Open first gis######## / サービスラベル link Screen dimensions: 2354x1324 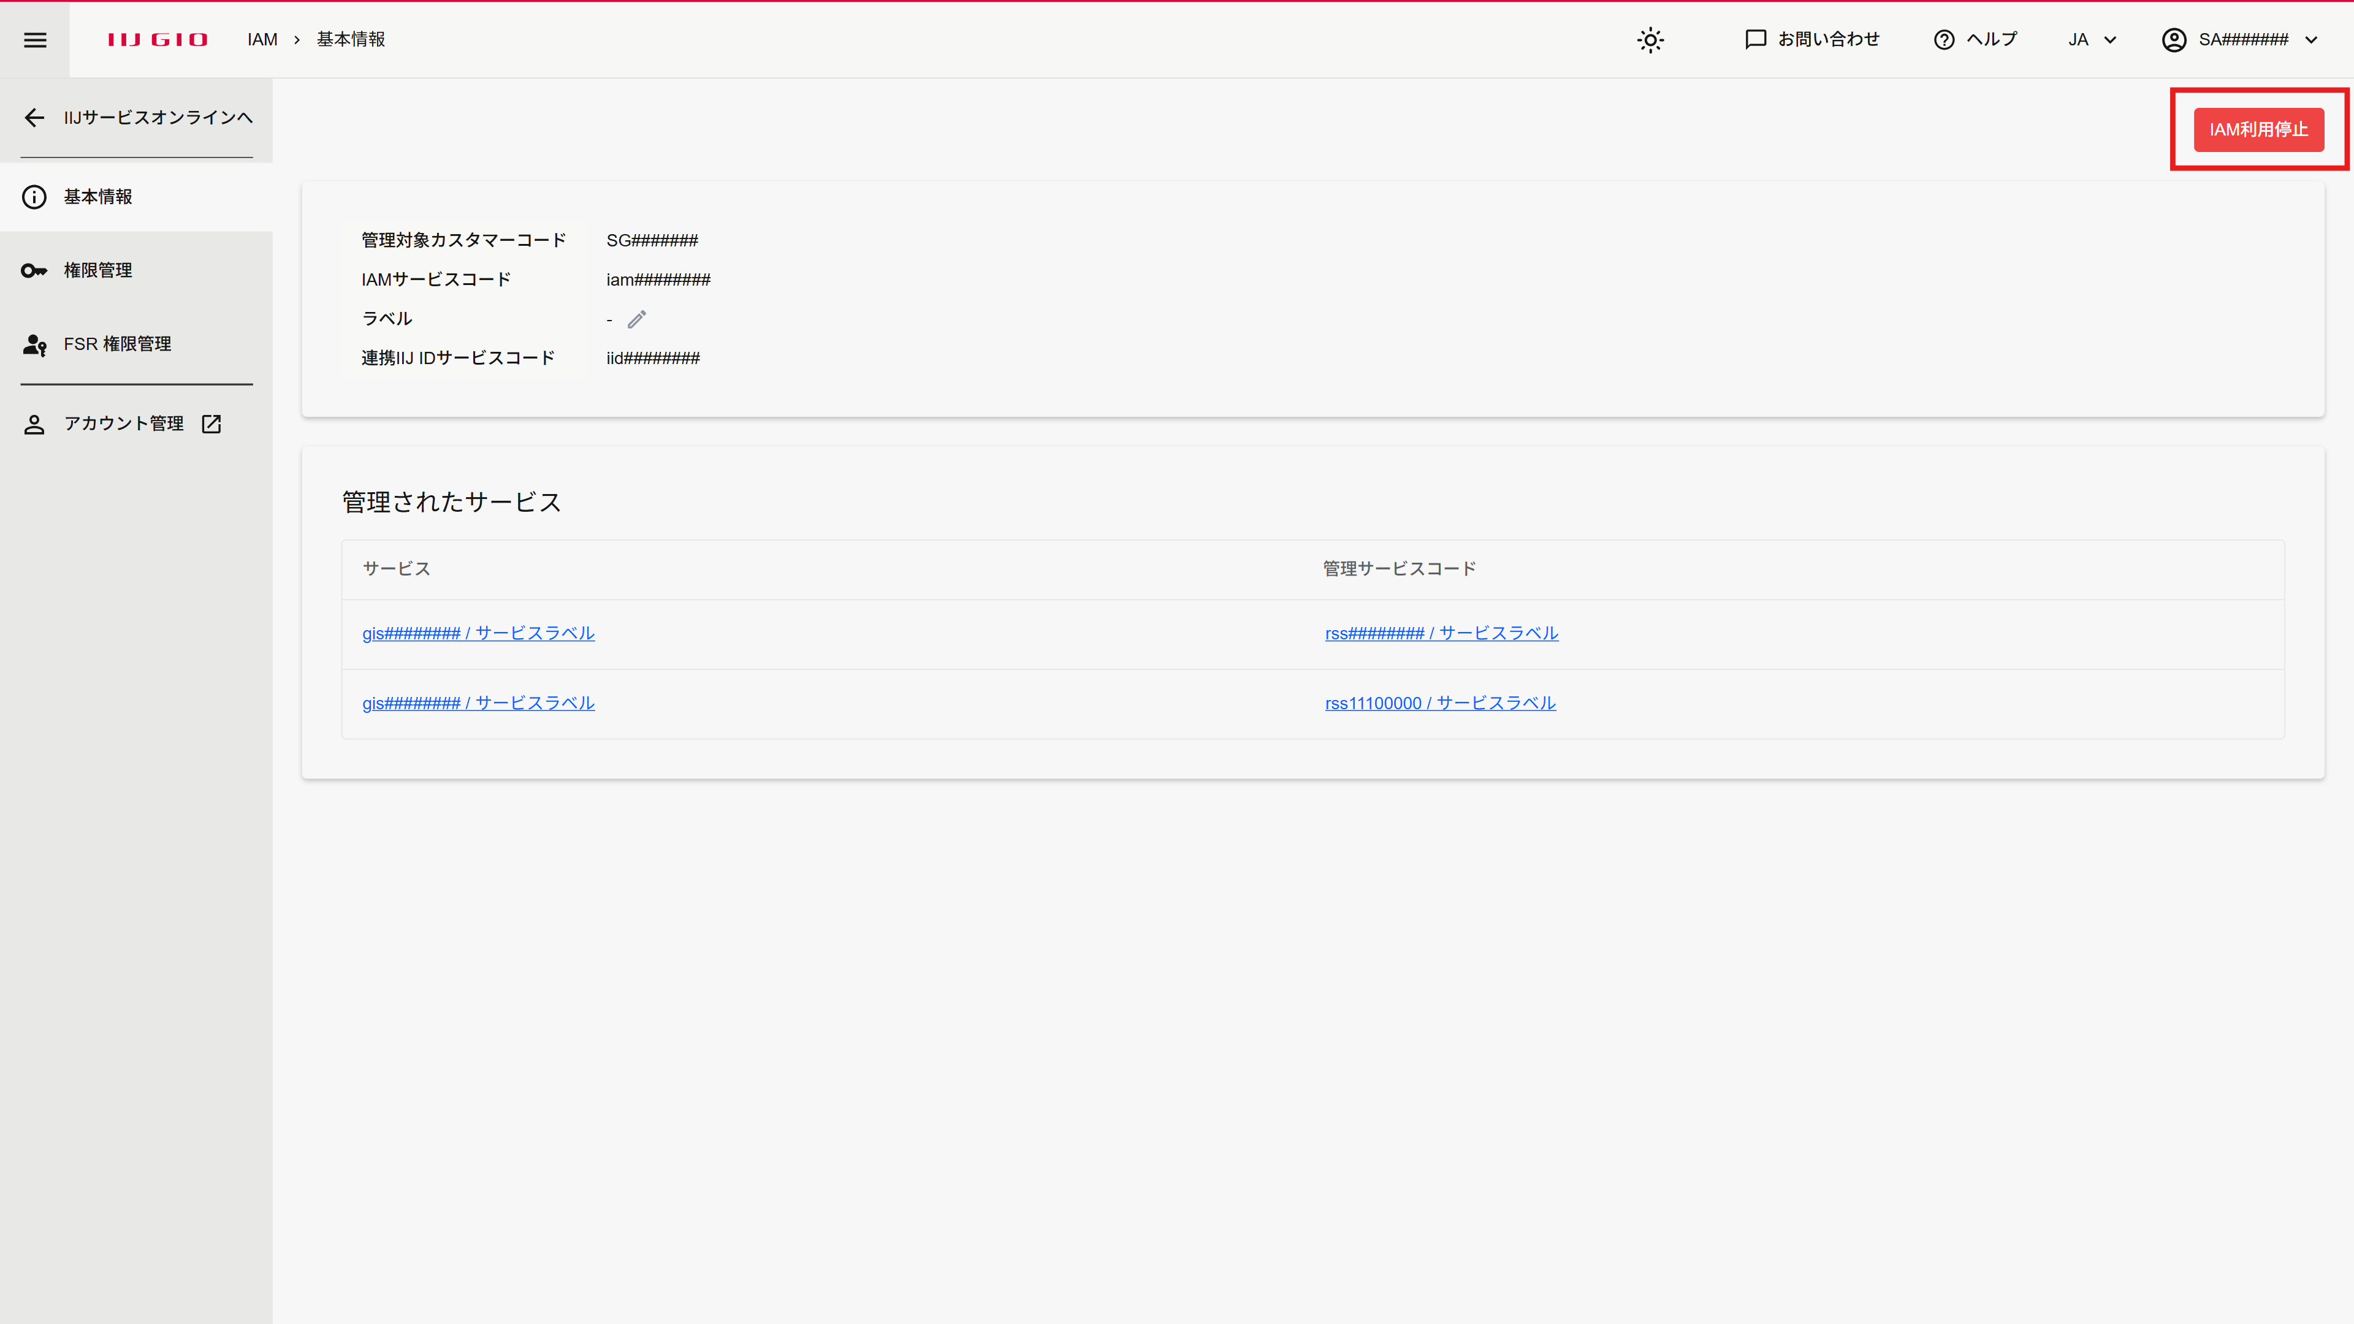(478, 633)
